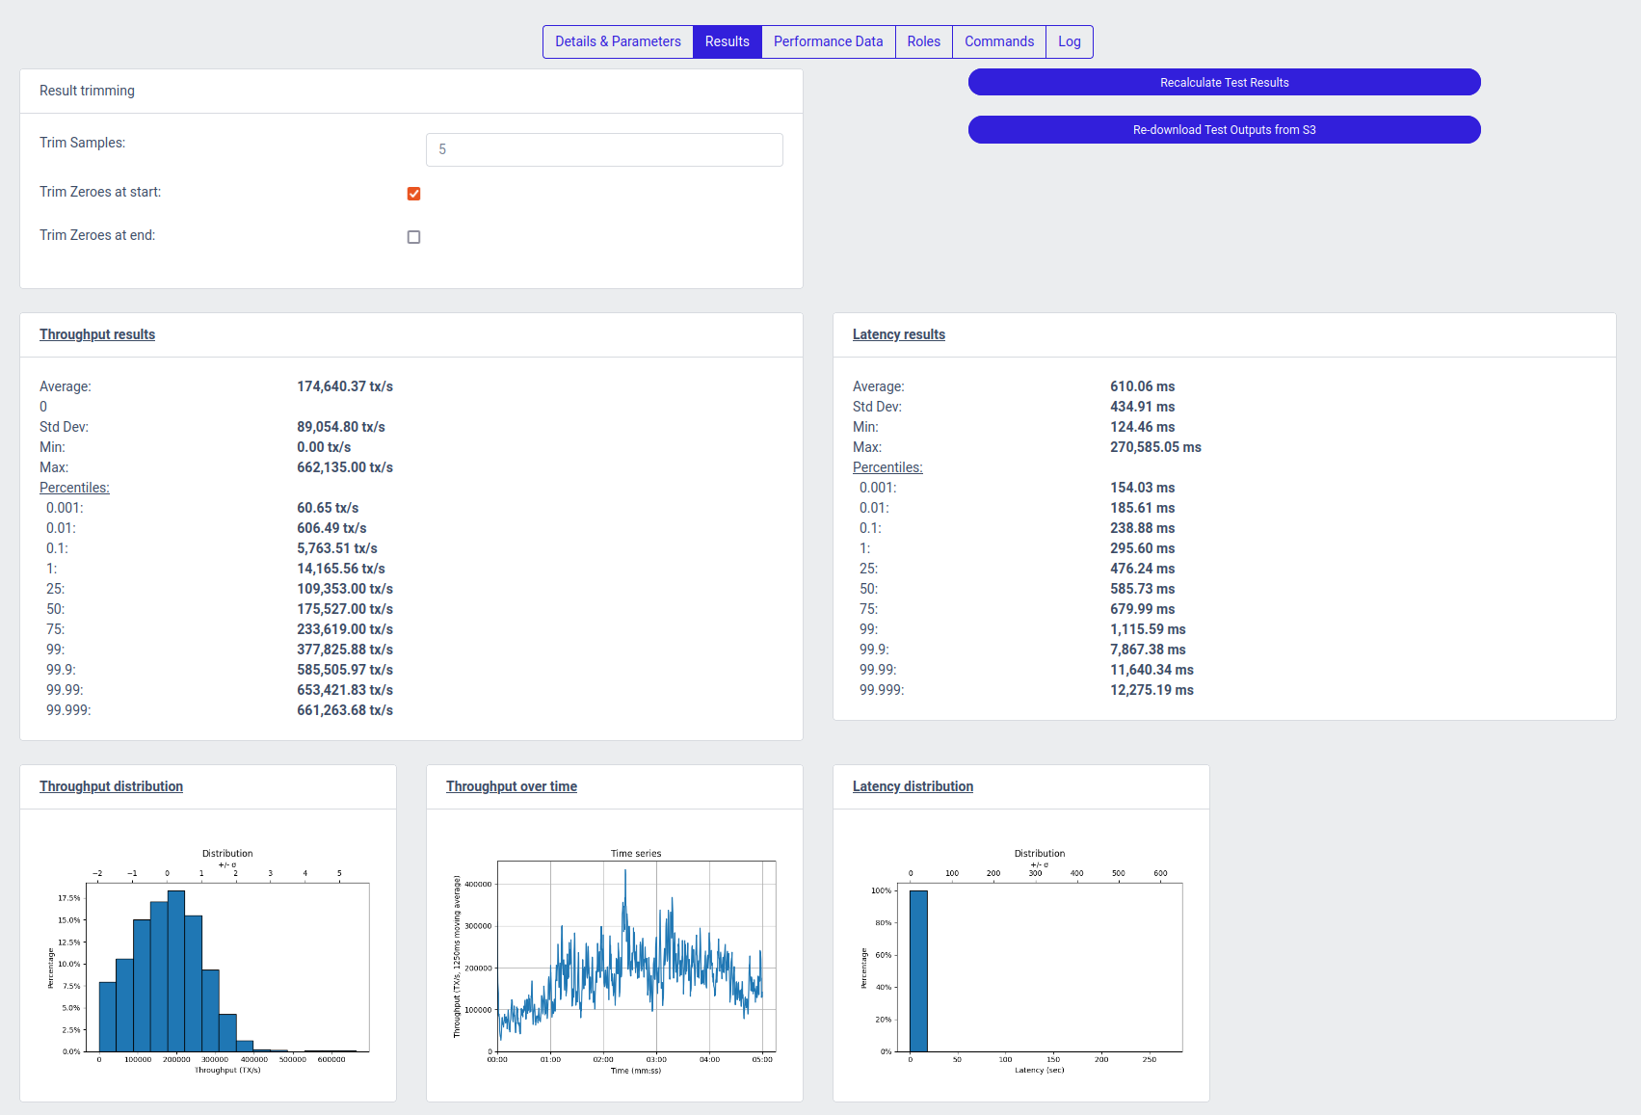Select latency 99.999 percentile 12,275.19 ms
The height and width of the screenshot is (1115, 1641).
(x=1151, y=690)
